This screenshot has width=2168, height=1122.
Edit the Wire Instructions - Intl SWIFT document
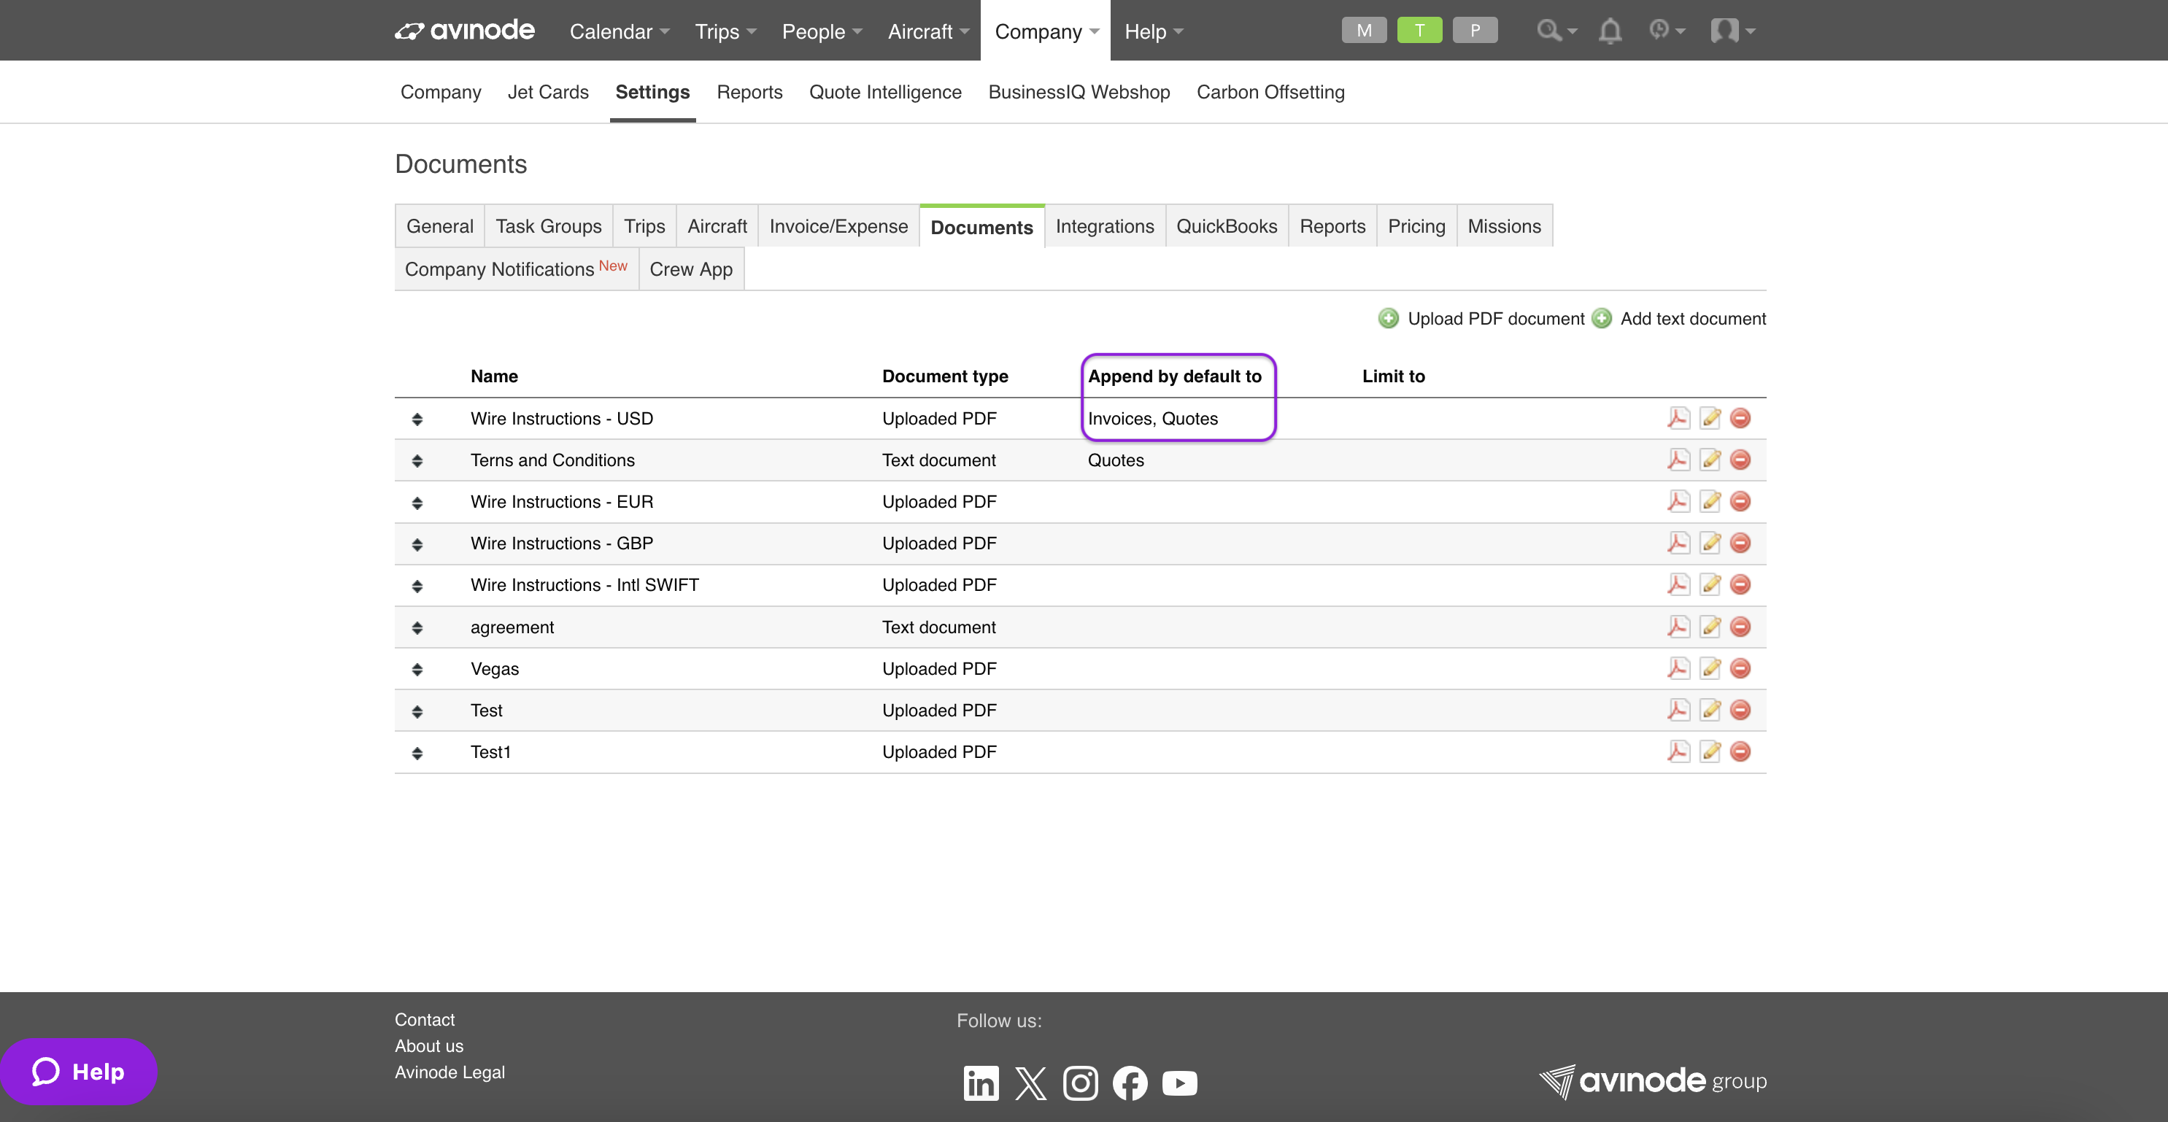pos(1710,584)
